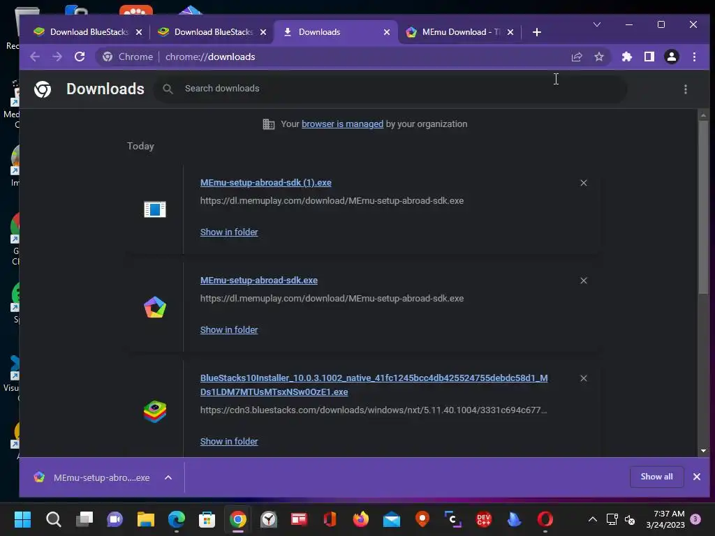Screen dimensions: 715x536
Task: Remove the BlueStacks10Installer entry from list
Action: (584, 378)
